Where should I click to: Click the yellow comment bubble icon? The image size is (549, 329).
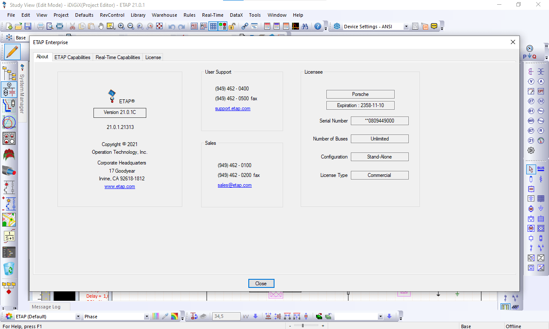[434, 27]
